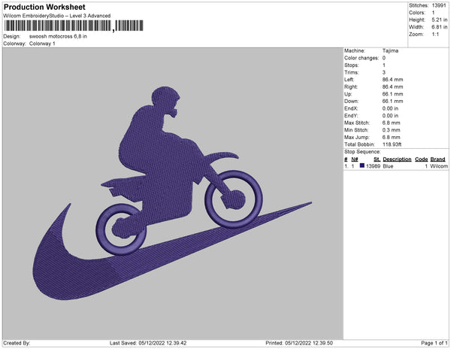Click the "Last Saved: 05/12/2022 12.39.42" text
Screen dimensions: 451x349
148,343
